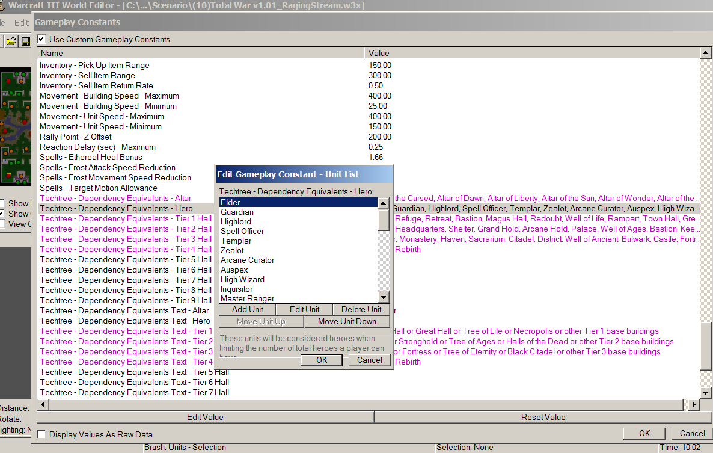Click Move Unit Down button
Viewport: 713px width, 453px height.
click(347, 322)
